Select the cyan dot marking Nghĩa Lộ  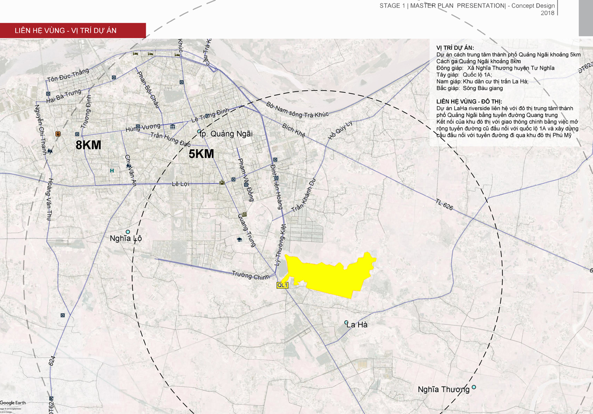[x=127, y=232]
